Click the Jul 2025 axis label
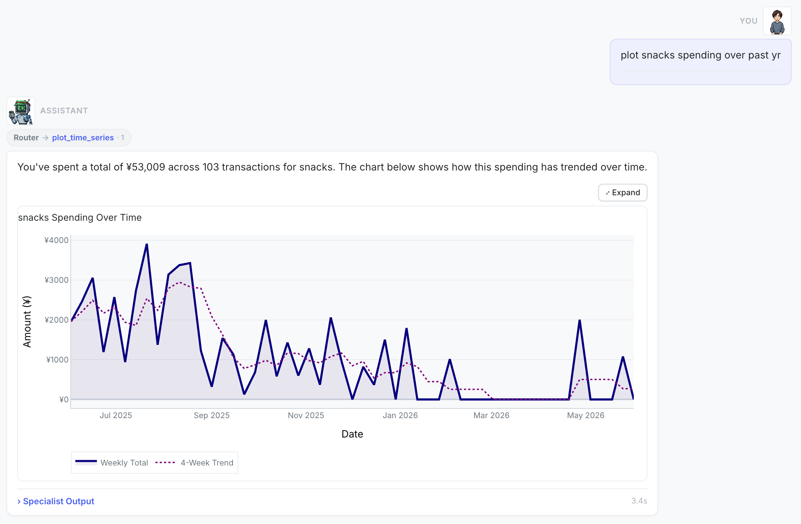The width and height of the screenshot is (801, 524). [116, 415]
